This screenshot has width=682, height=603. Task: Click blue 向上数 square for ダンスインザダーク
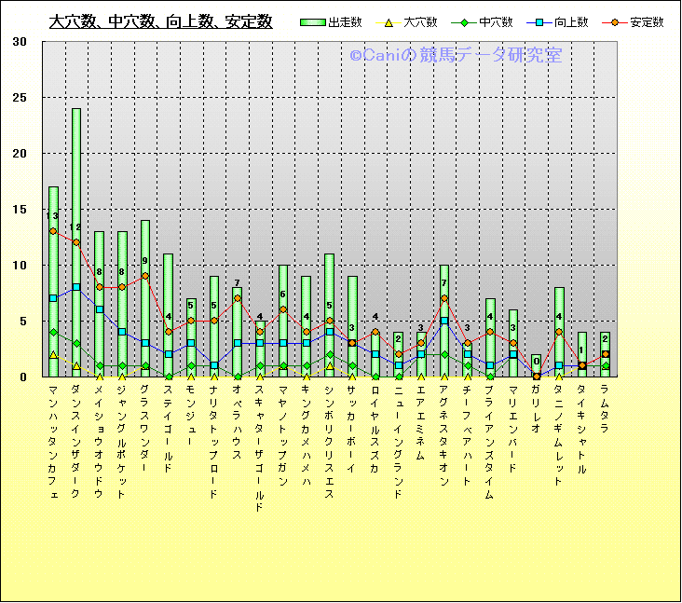coord(76,287)
